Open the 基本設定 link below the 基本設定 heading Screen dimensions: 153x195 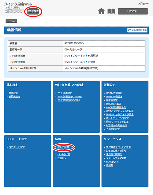[13, 93]
